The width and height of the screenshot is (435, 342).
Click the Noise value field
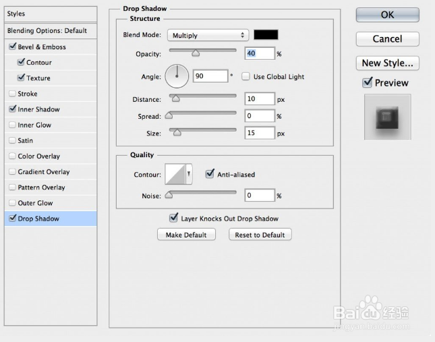point(260,195)
